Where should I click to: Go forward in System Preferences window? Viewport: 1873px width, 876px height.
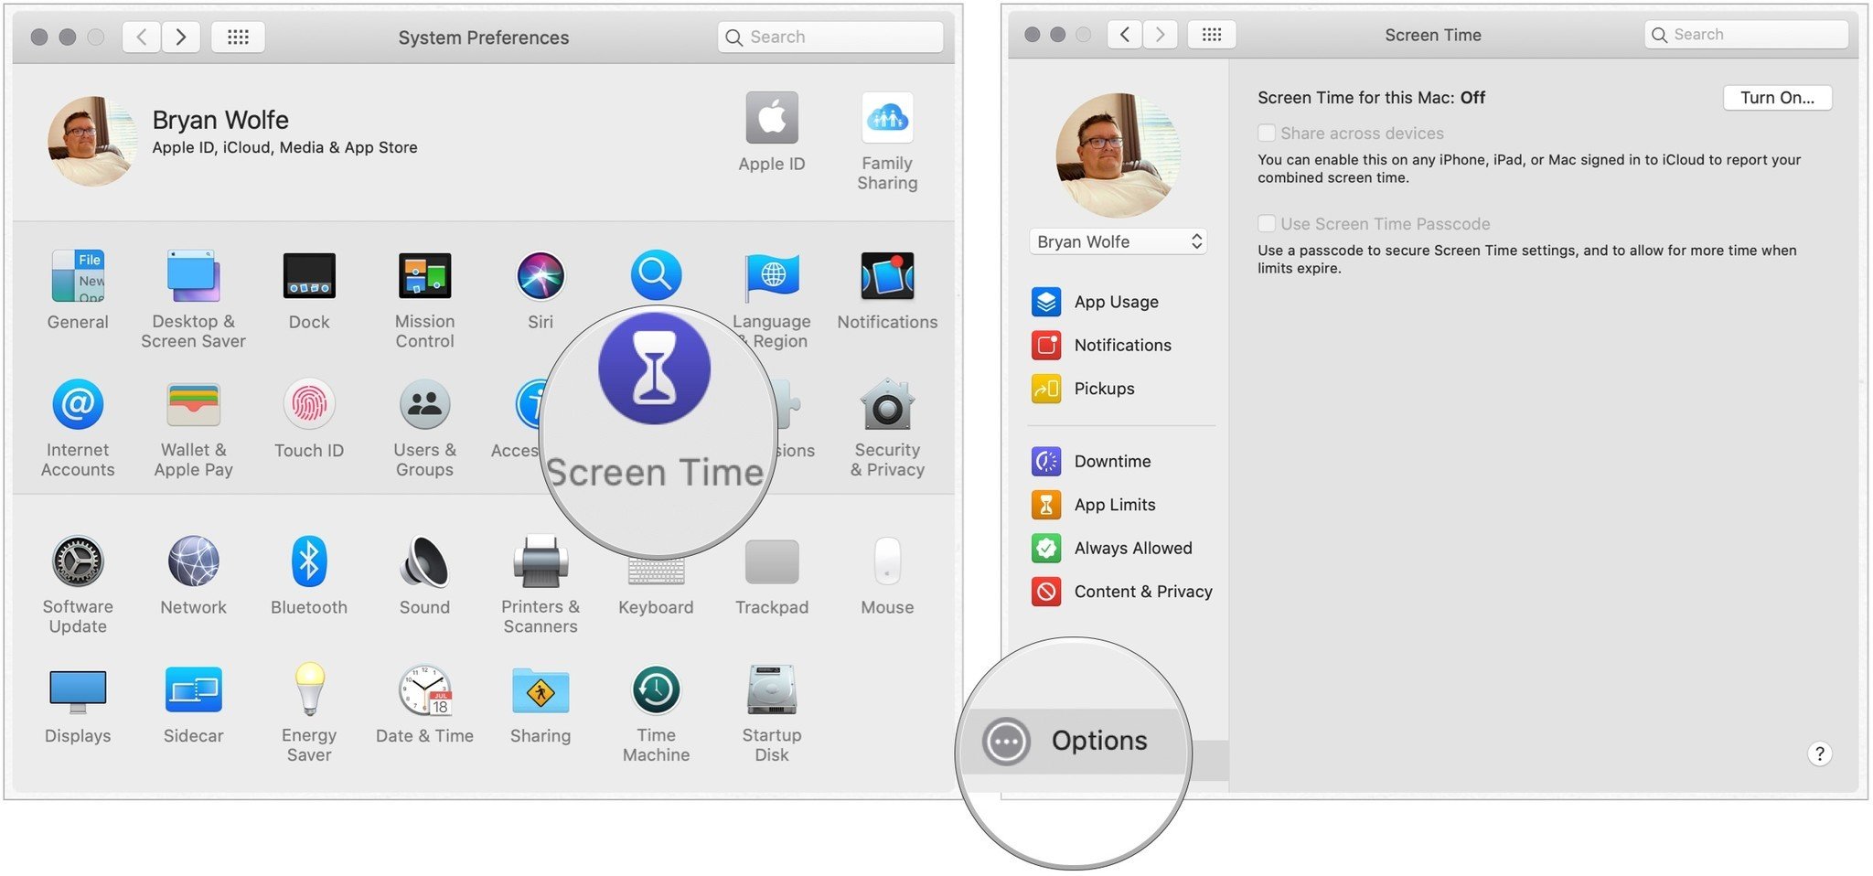click(x=181, y=37)
